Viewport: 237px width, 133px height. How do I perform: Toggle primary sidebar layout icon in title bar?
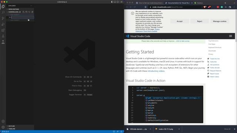click(112, 2)
